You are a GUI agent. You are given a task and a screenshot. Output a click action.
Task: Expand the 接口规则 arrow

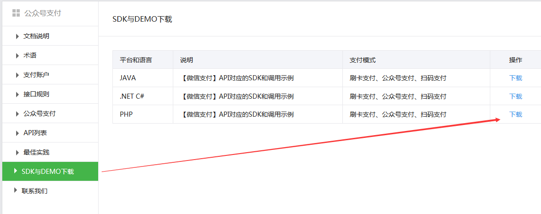17,94
